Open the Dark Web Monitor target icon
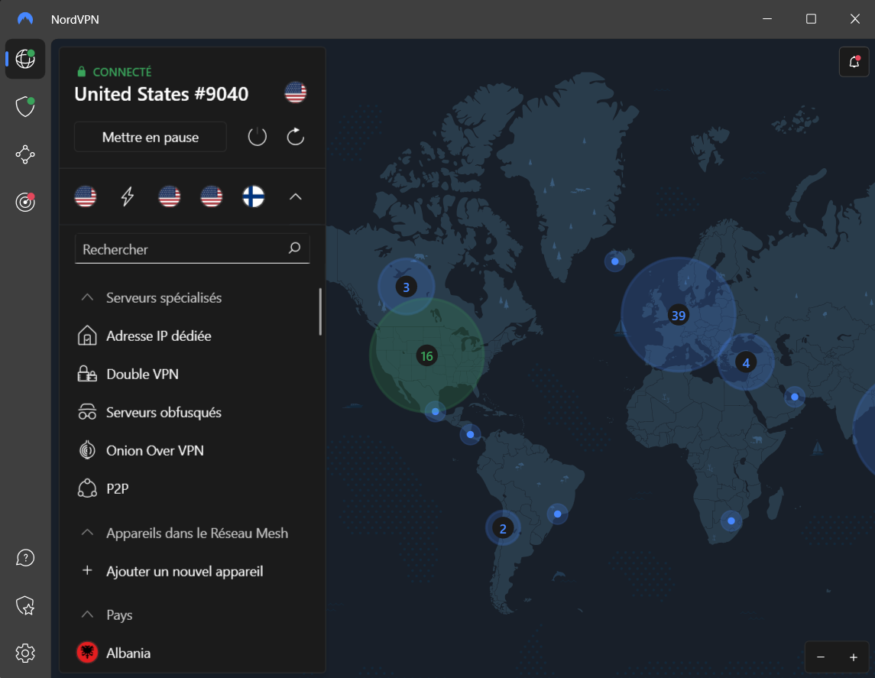The width and height of the screenshot is (875, 678). coord(25,202)
